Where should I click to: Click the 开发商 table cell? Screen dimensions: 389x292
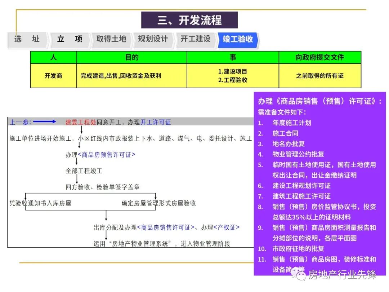pos(53,76)
